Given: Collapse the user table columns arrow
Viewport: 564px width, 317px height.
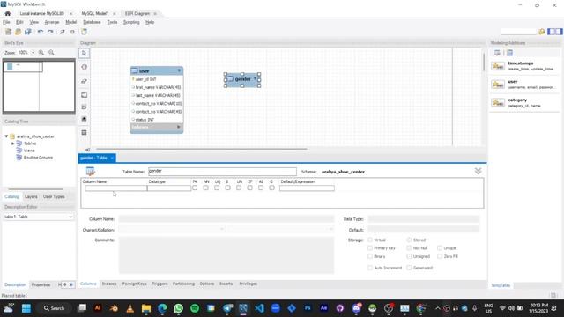Looking at the screenshot, I should point(179,70).
